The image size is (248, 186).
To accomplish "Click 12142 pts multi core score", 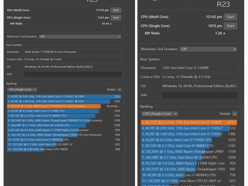I will pyautogui.click(x=214, y=17).
